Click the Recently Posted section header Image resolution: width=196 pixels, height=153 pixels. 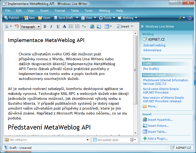point(166,75)
